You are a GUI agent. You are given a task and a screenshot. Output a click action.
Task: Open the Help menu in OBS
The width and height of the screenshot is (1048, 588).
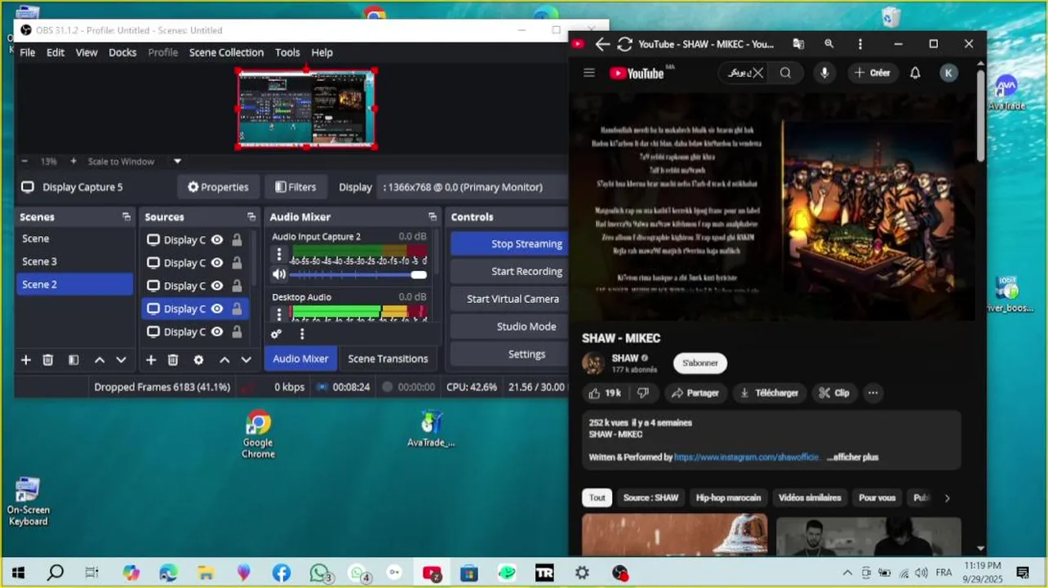[322, 52]
